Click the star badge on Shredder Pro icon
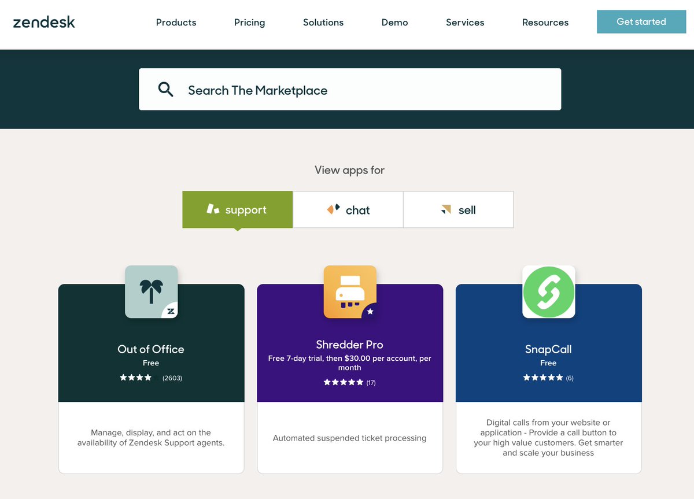The image size is (694, 499). coord(370,311)
